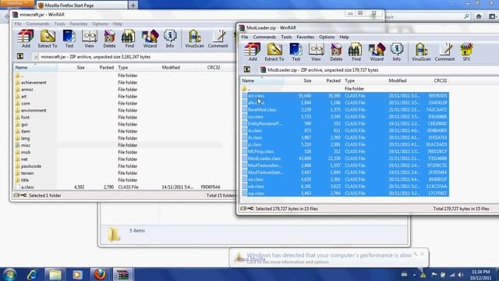Open Internet Explorer from taskbar
Screen dimensions: 499x281
pos(33,275)
